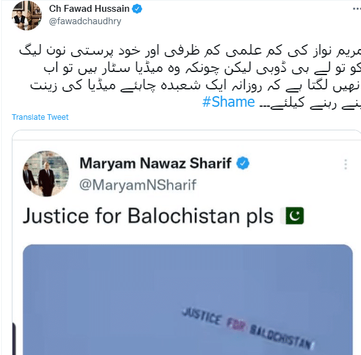Click the @MaryamNSharif handle

tap(138, 185)
